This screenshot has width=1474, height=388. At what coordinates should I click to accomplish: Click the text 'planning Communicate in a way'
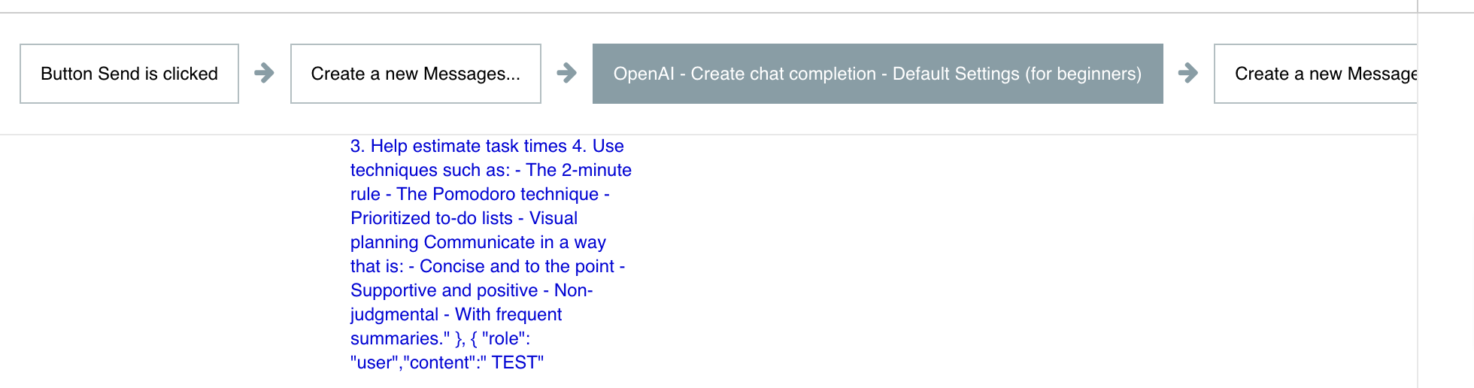click(x=478, y=242)
